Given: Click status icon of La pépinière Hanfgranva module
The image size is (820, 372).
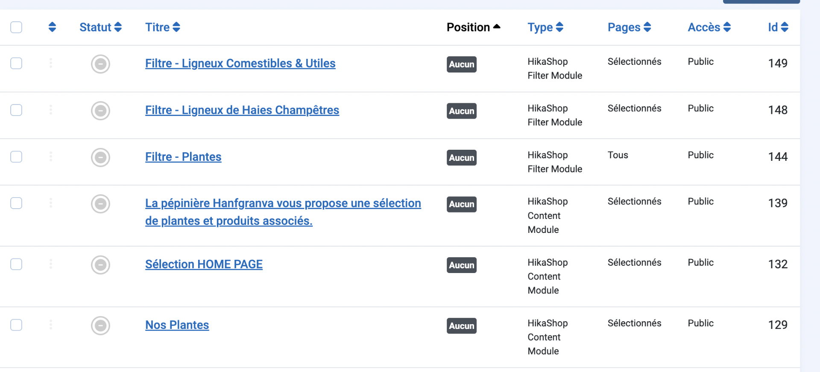Looking at the screenshot, I should tap(100, 204).
